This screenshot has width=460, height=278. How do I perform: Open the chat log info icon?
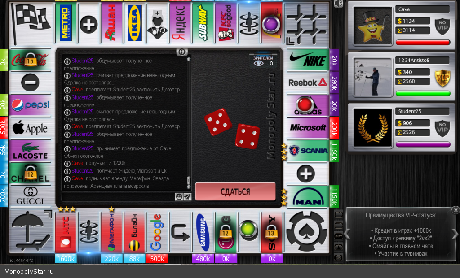(x=182, y=52)
